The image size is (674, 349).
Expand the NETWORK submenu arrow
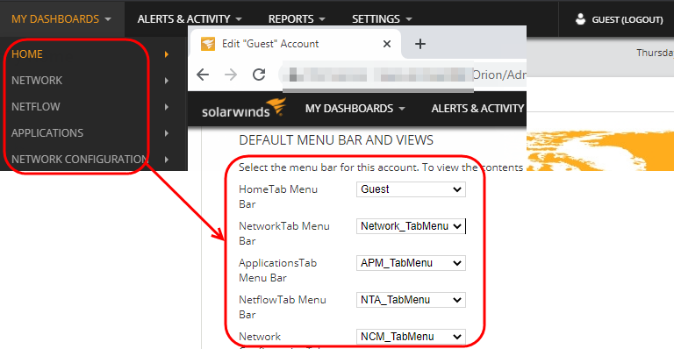pos(167,81)
